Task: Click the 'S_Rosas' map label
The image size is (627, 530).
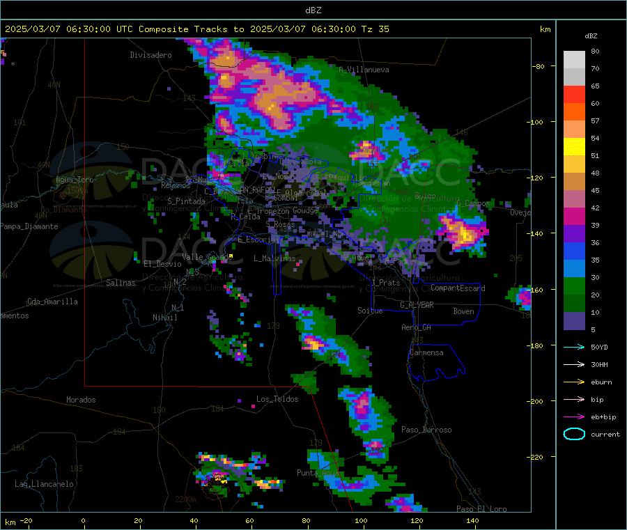Action: pyautogui.click(x=280, y=224)
